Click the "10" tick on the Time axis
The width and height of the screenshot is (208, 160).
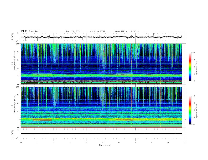(185, 142)
